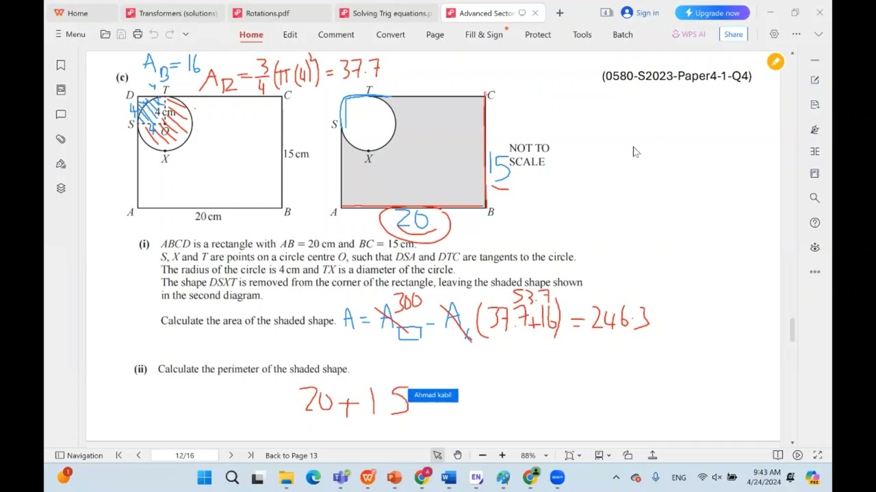876x492 pixels.
Task: Open more options dots in right sidebar
Action: [x=814, y=271]
